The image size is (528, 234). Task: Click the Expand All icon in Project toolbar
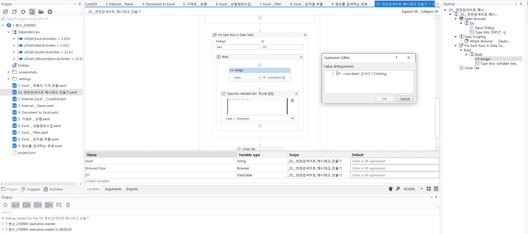[x=5, y=12]
